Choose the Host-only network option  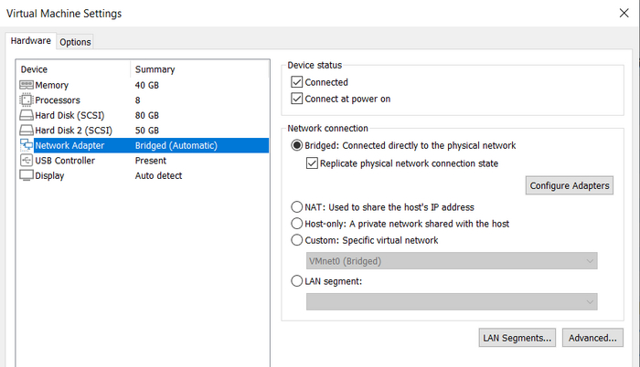(296, 224)
